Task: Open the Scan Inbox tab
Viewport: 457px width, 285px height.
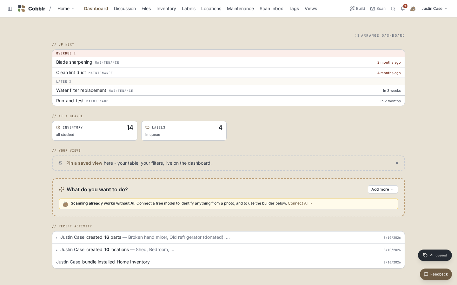Action: (x=271, y=9)
